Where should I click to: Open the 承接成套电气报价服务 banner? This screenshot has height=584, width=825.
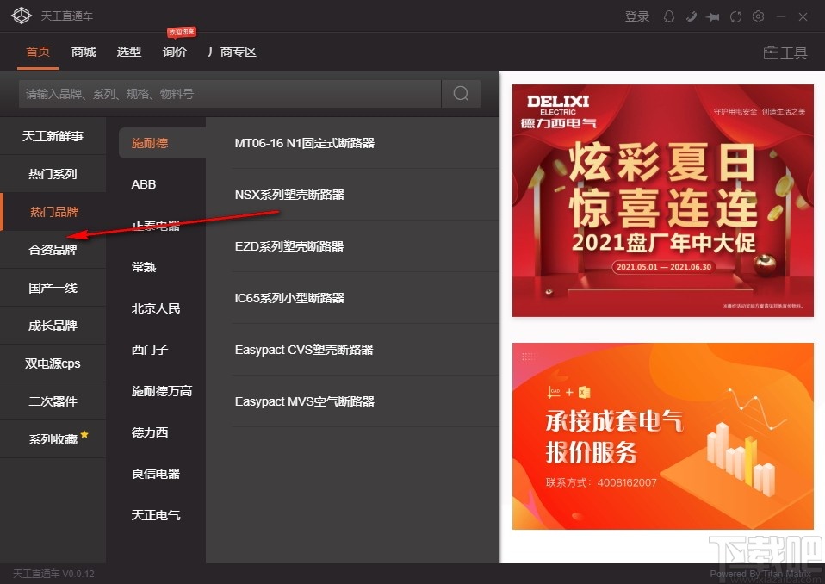[663, 436]
